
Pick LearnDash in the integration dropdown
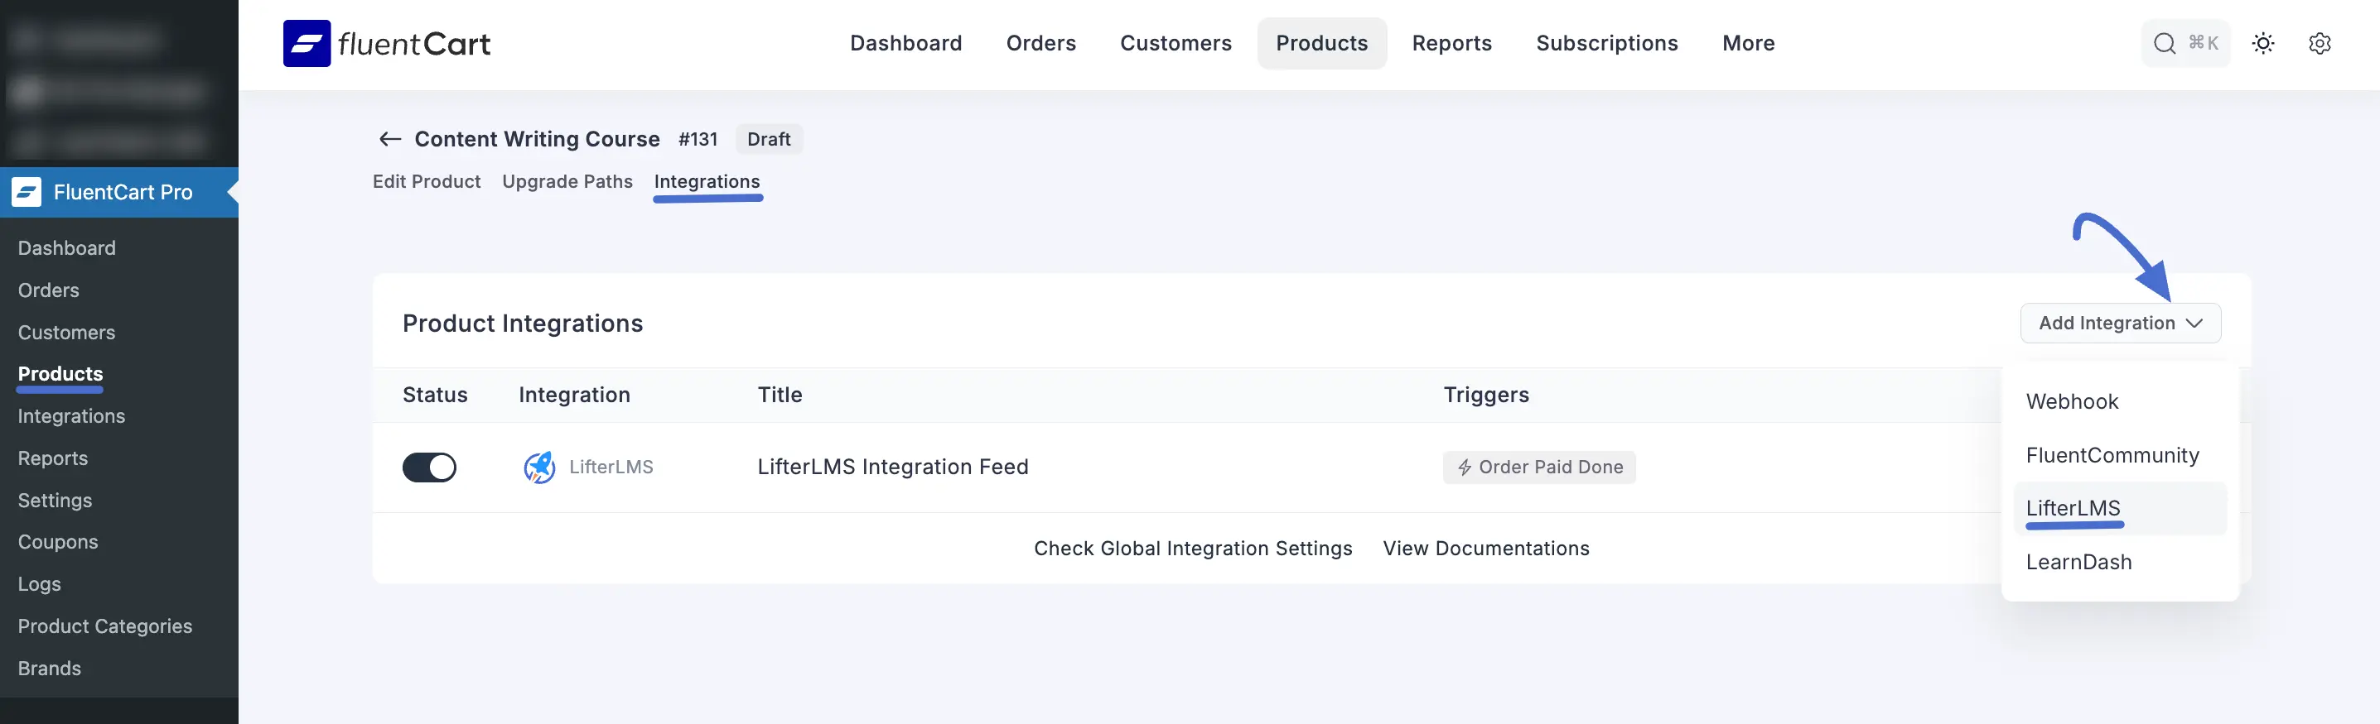tap(2078, 562)
